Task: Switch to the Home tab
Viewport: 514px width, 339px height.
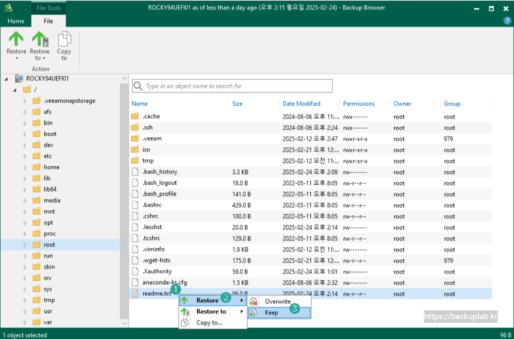Action: 16,21
